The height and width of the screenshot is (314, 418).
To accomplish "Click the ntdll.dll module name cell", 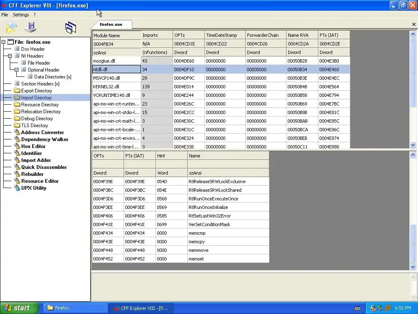I will [x=116, y=70].
